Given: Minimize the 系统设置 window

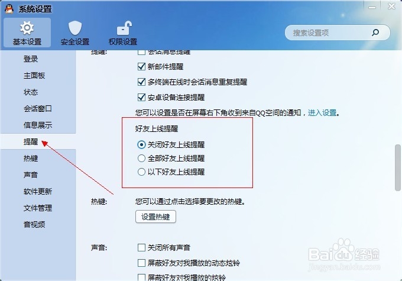Looking at the screenshot, I should coord(372,7).
